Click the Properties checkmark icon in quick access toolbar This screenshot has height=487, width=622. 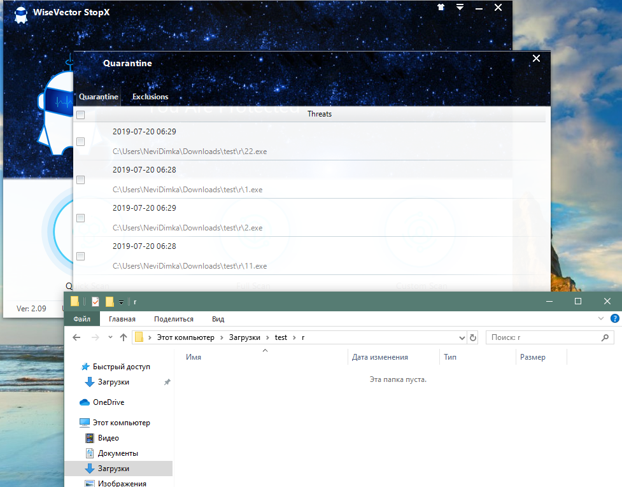pyautogui.click(x=95, y=302)
